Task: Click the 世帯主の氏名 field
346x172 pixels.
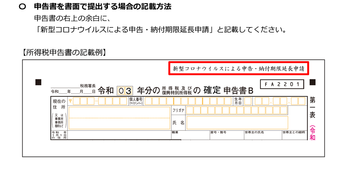Action: tap(262, 136)
